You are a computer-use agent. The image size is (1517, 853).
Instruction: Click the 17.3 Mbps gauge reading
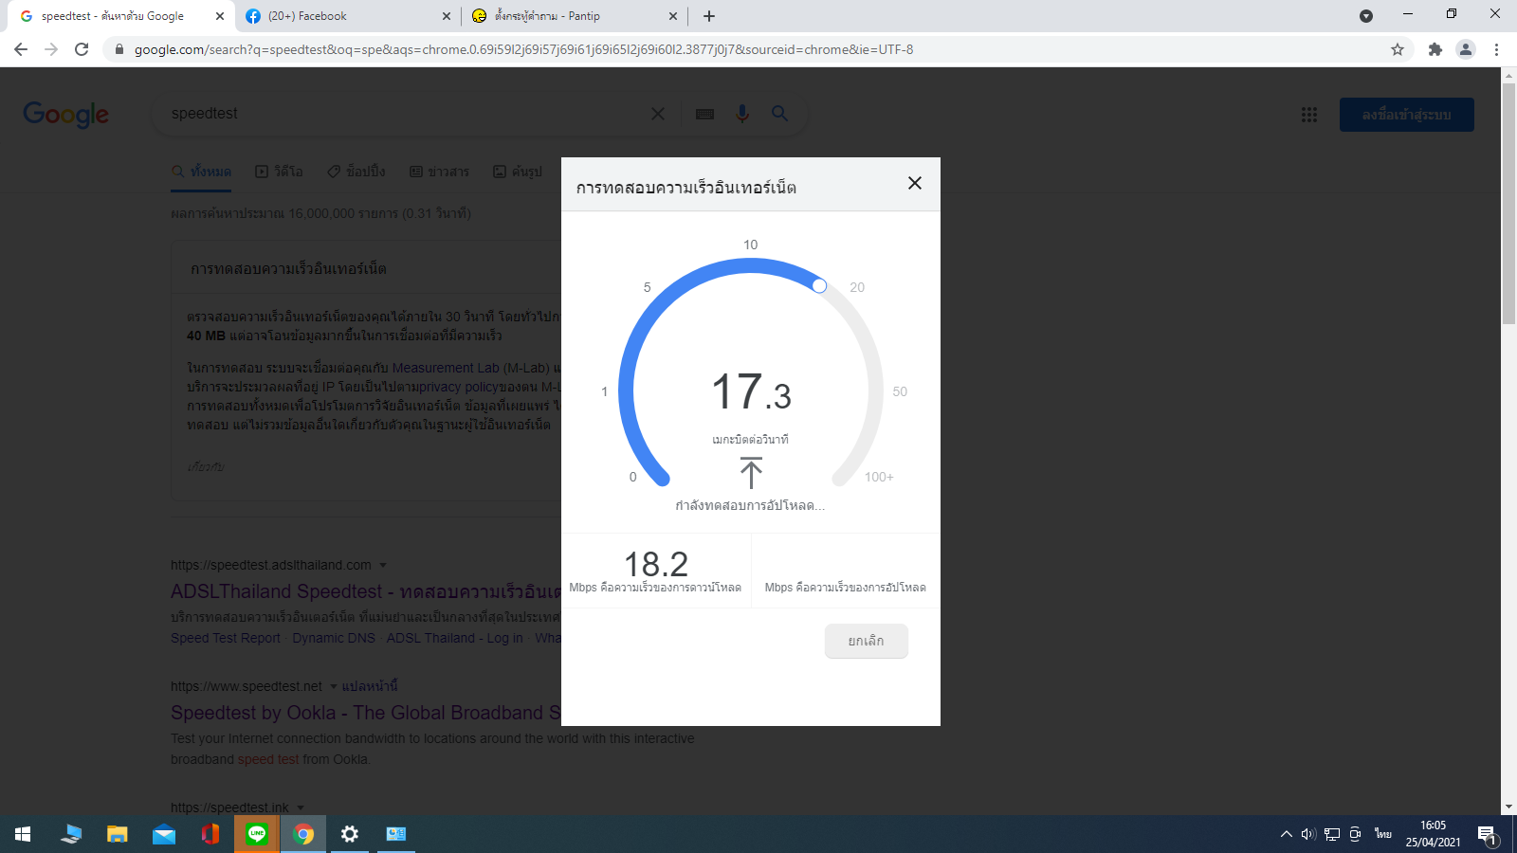point(751,392)
